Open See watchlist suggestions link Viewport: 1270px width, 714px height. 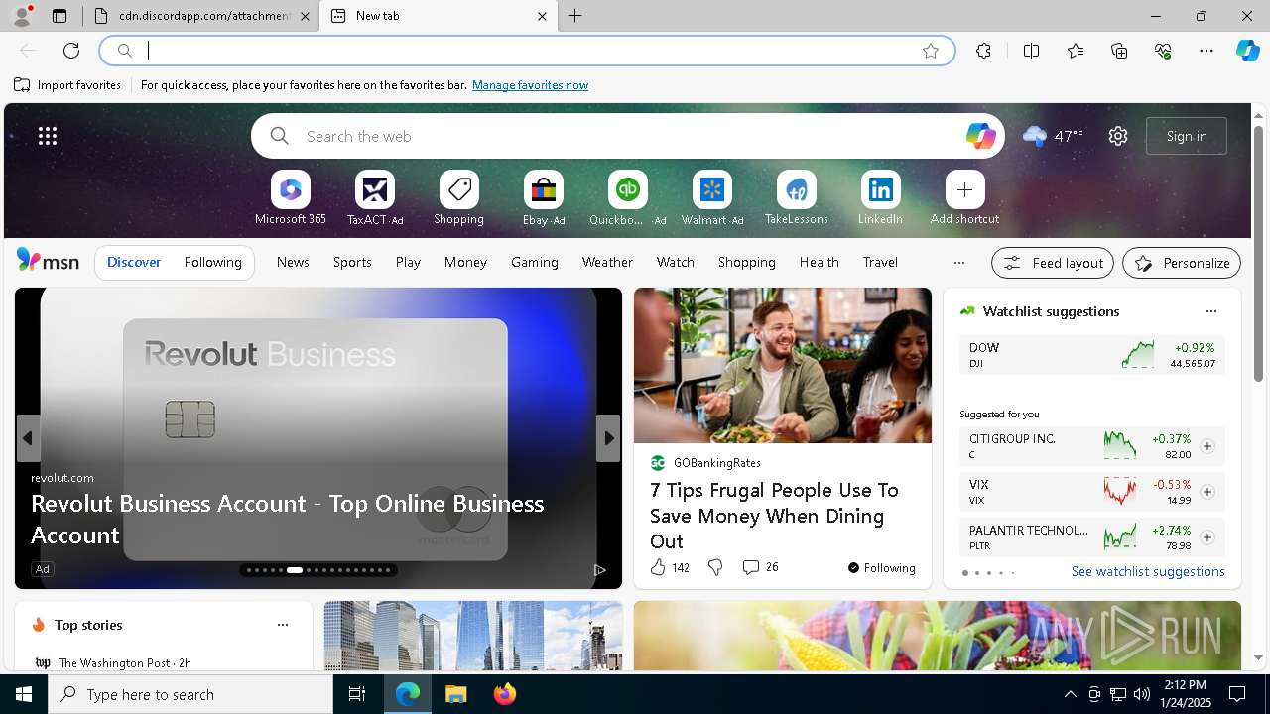click(1148, 572)
